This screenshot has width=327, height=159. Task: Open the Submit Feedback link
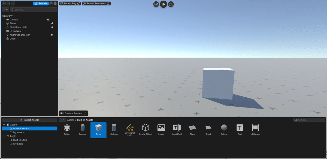click(x=96, y=3)
